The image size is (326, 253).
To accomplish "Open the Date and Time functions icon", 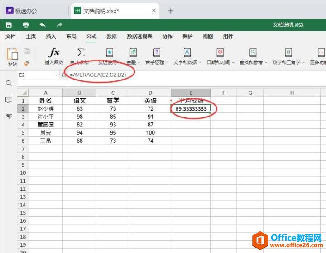I will coord(220,53).
